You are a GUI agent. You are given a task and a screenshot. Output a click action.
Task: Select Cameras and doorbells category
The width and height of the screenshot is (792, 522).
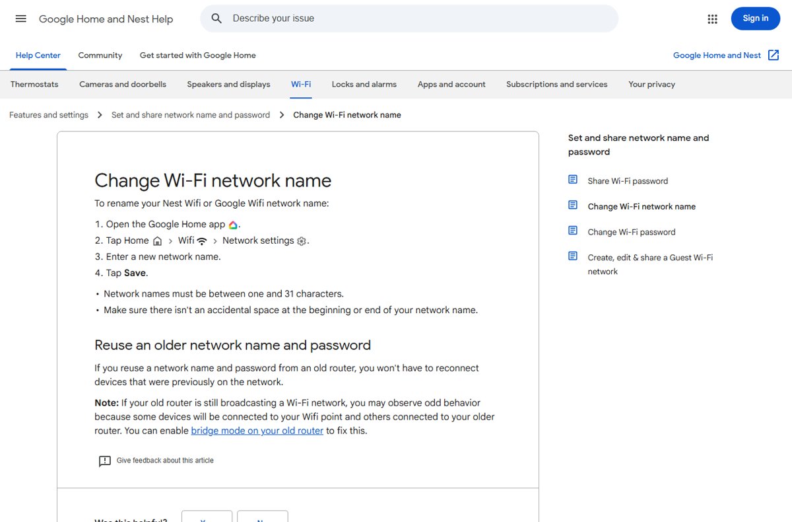coord(123,85)
